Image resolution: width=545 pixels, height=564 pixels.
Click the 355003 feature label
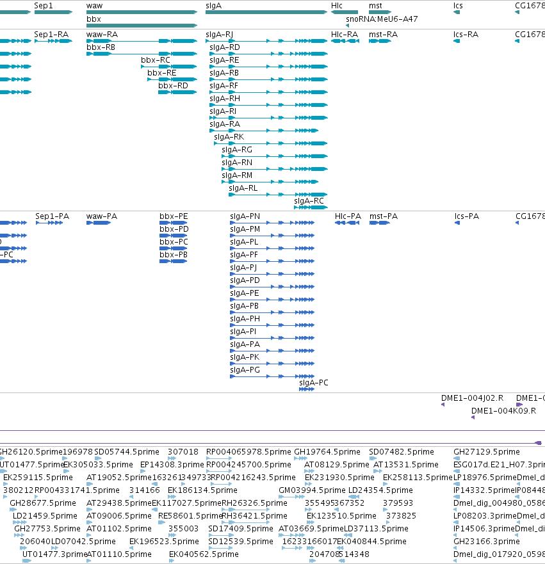coord(183,529)
